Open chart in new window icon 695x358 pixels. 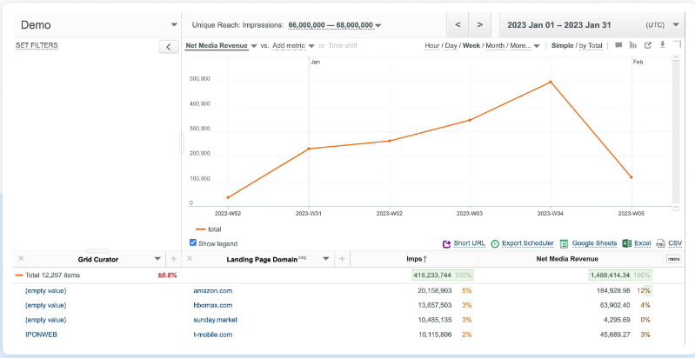[x=648, y=45]
